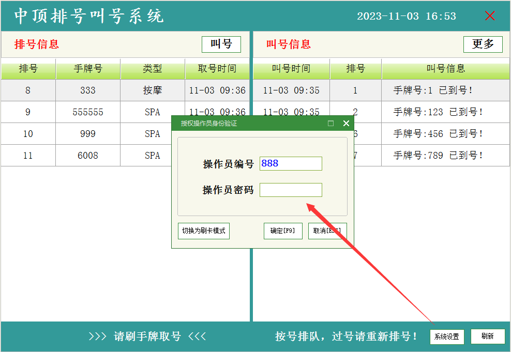Click 切换为刷卡模式 button
This screenshot has width=511, height=352.
coord(204,231)
